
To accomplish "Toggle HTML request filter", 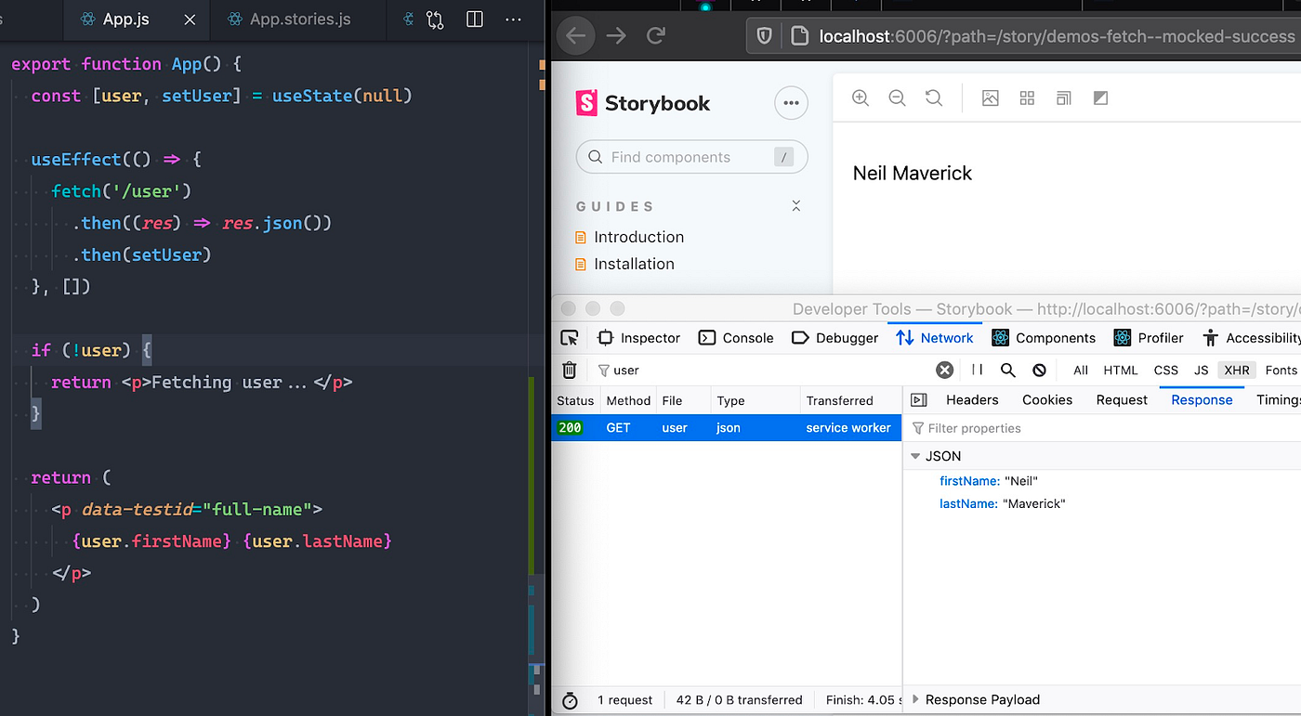I will coord(1121,370).
